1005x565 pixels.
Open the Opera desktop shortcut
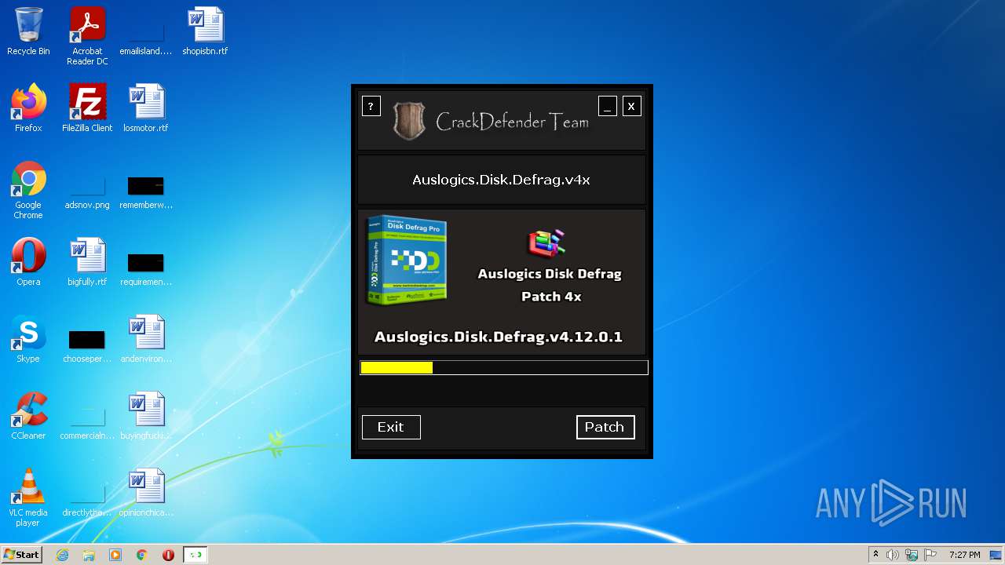coord(28,262)
